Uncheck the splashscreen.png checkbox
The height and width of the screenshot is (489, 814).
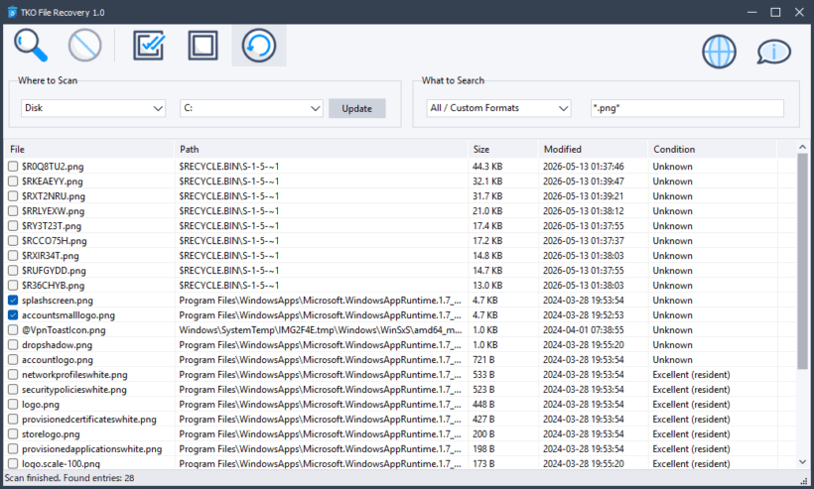(x=13, y=301)
